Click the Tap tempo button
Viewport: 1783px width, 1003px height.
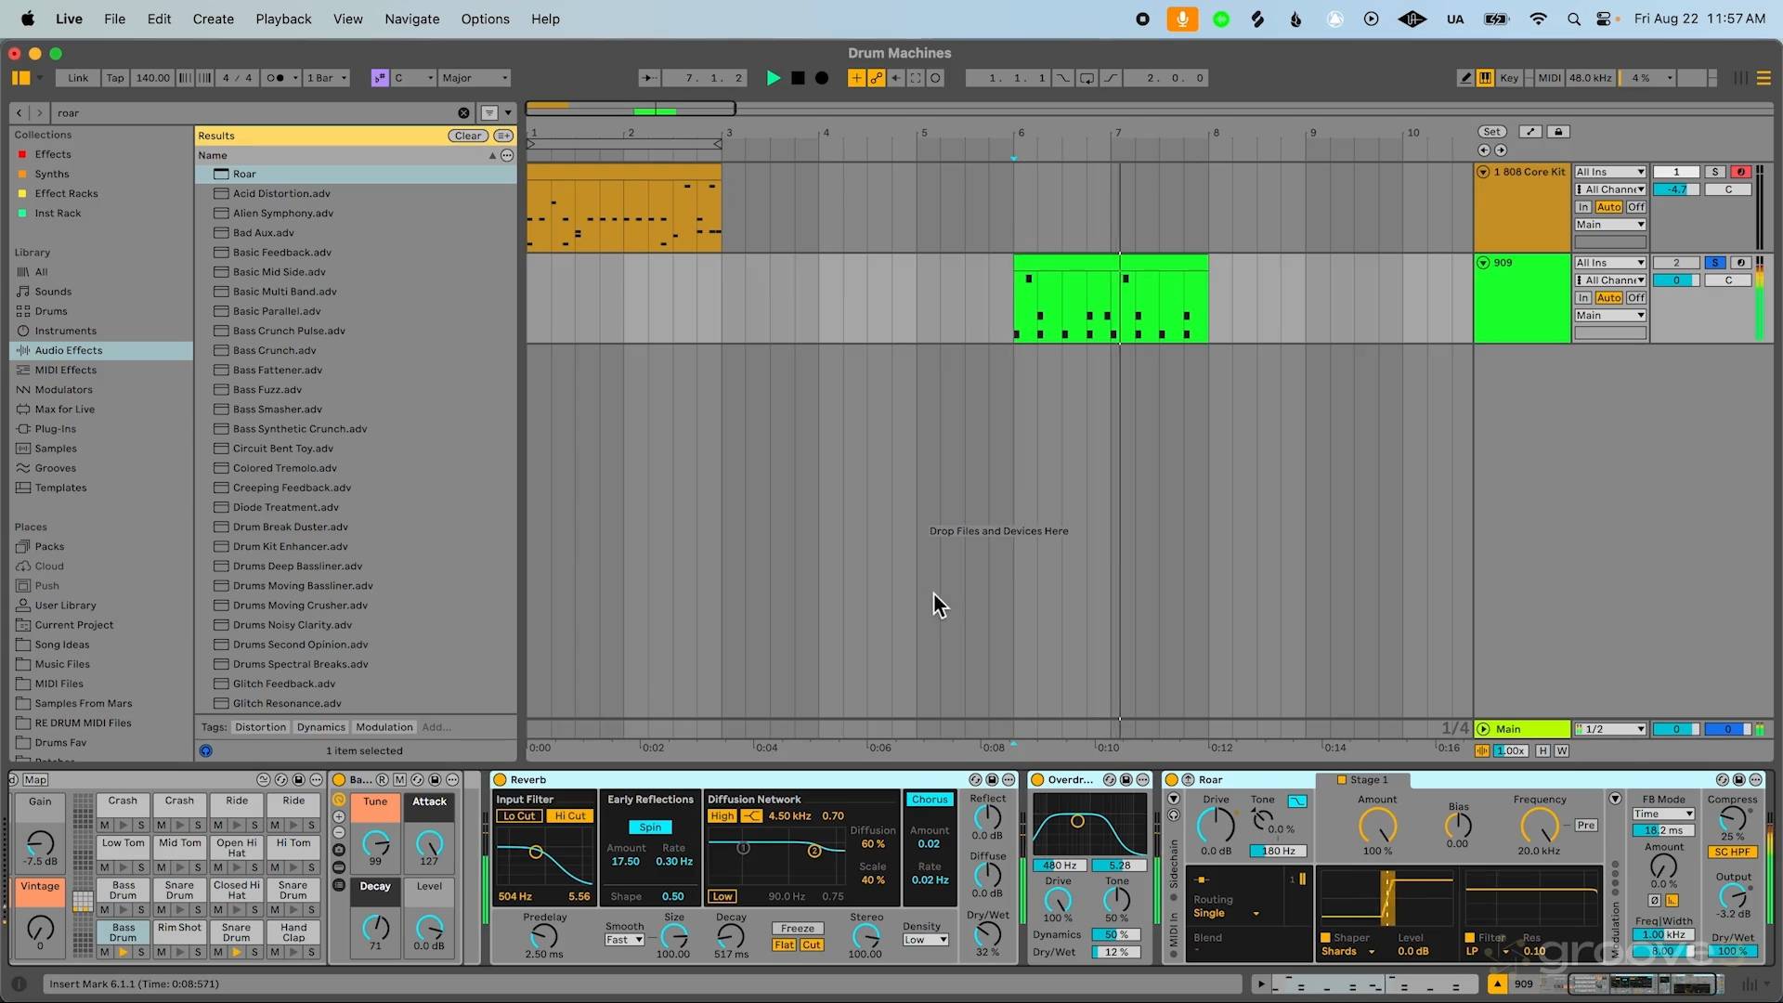(x=114, y=78)
